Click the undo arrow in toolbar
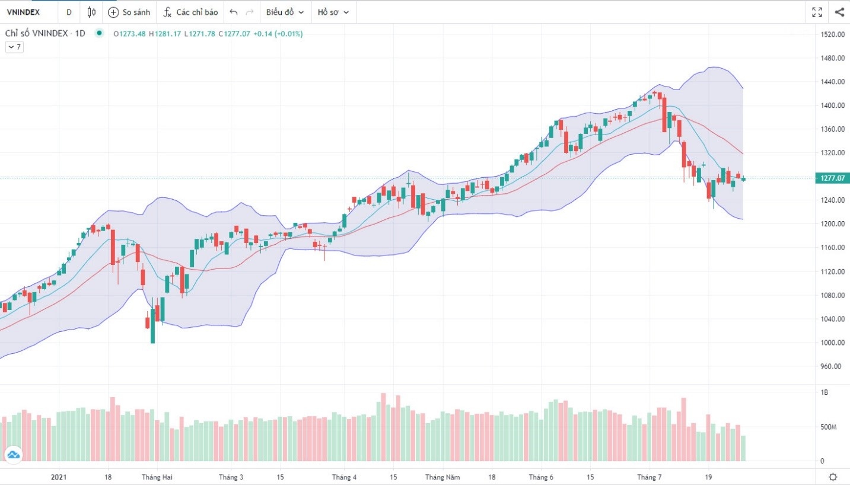Image resolution: width=850 pixels, height=486 pixels. 234,12
